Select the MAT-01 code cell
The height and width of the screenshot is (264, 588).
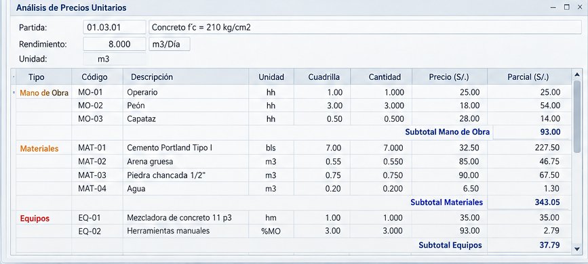(97, 148)
